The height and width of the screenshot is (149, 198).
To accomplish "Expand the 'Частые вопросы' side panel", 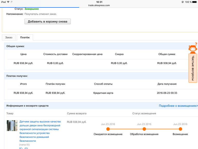I will pos(193,68).
